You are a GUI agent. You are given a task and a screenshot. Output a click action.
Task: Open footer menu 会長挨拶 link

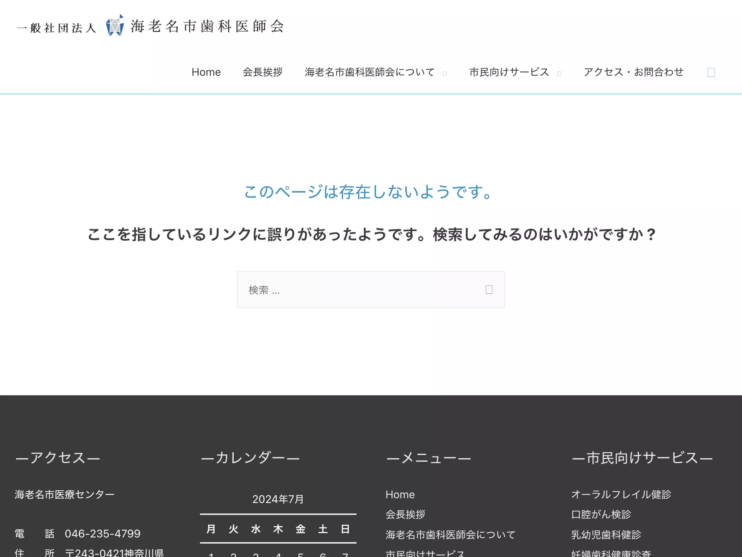click(x=405, y=515)
